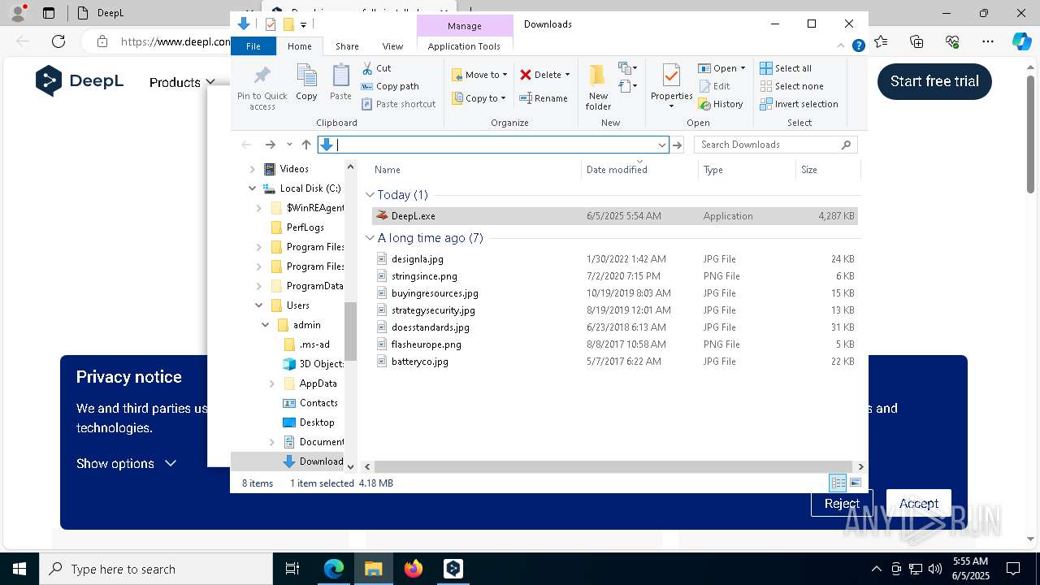Switch to Details view layout icon

tap(838, 483)
